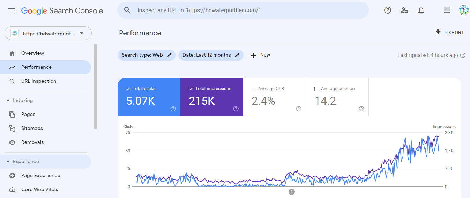Enable the Average position checkbox
This screenshot has height=198, width=470.
click(x=316, y=89)
